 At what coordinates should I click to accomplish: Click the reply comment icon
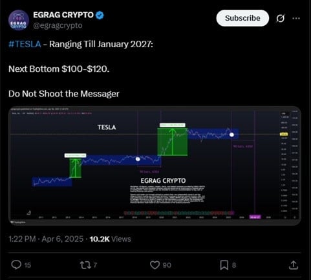coord(16,265)
